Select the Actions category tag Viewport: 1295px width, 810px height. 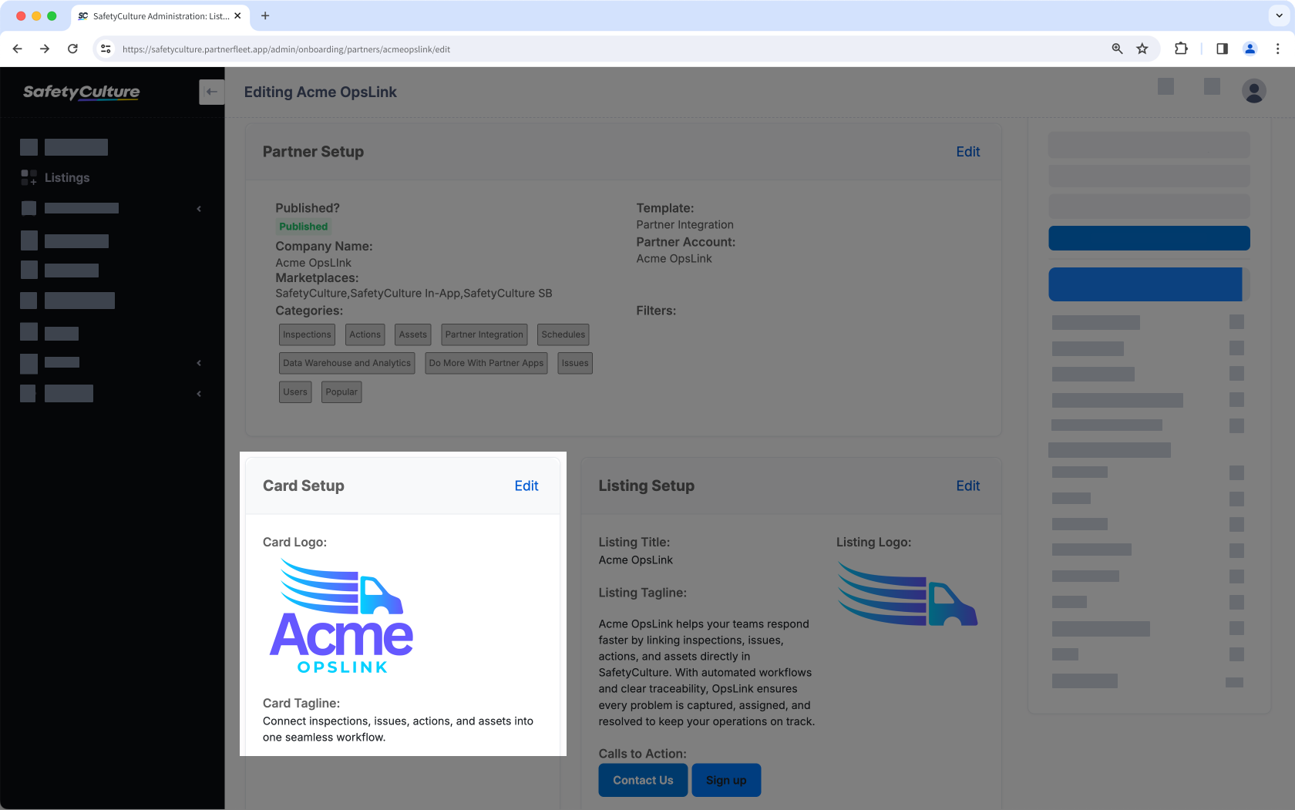[x=365, y=334]
